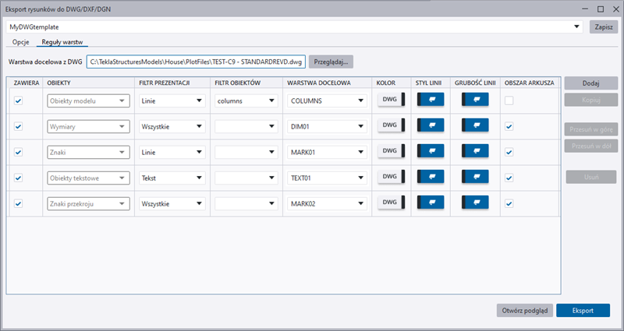Click line style icon for MARK02 row
This screenshot has width=624, height=331.
point(431,203)
